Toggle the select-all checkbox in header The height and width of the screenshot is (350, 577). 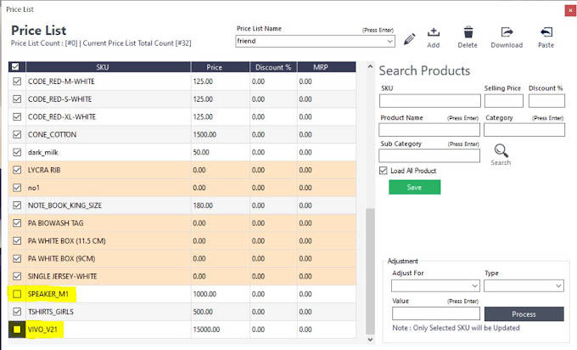16,66
